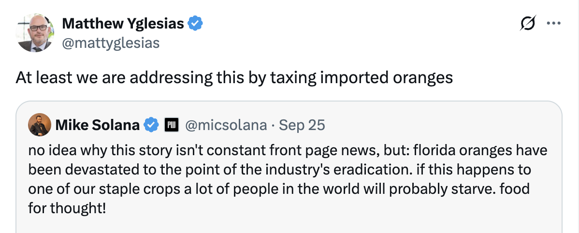Open the three-dot more options menu
The image size is (579, 233).
click(554, 23)
